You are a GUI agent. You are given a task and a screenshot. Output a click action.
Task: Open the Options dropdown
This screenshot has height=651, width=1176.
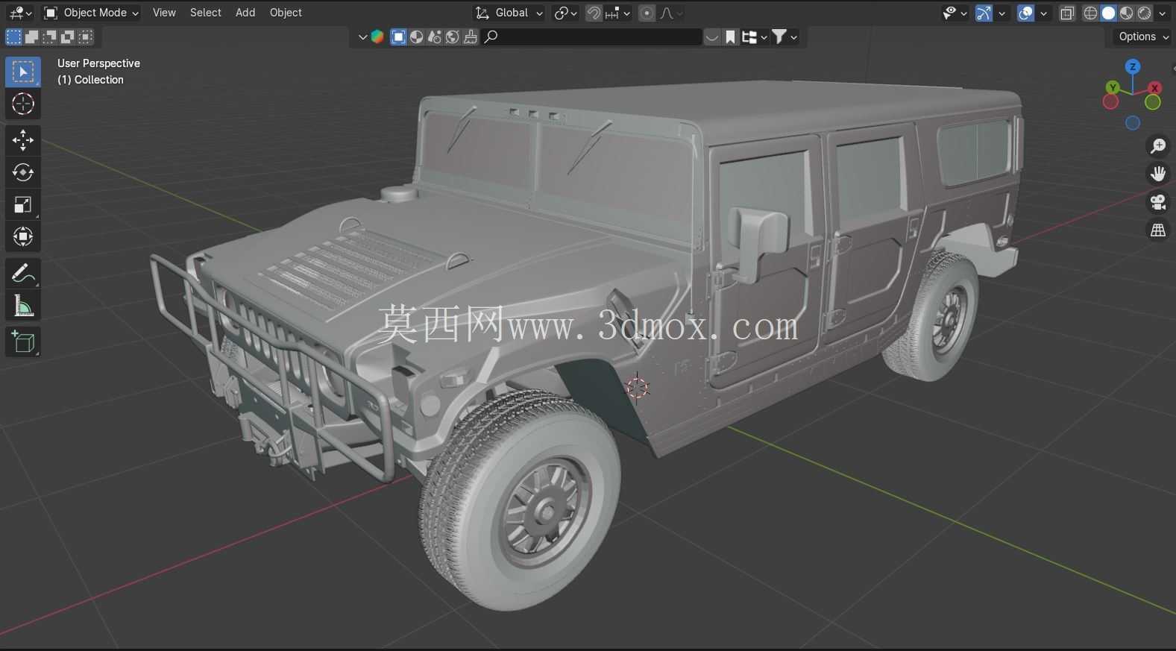(1143, 37)
